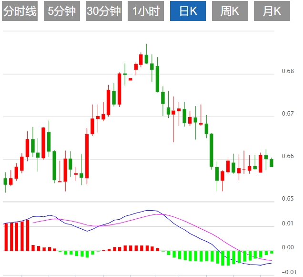Viewport: 303px width, 277px height.
Task: Open the 1小时 chart tab
Action: point(146,11)
